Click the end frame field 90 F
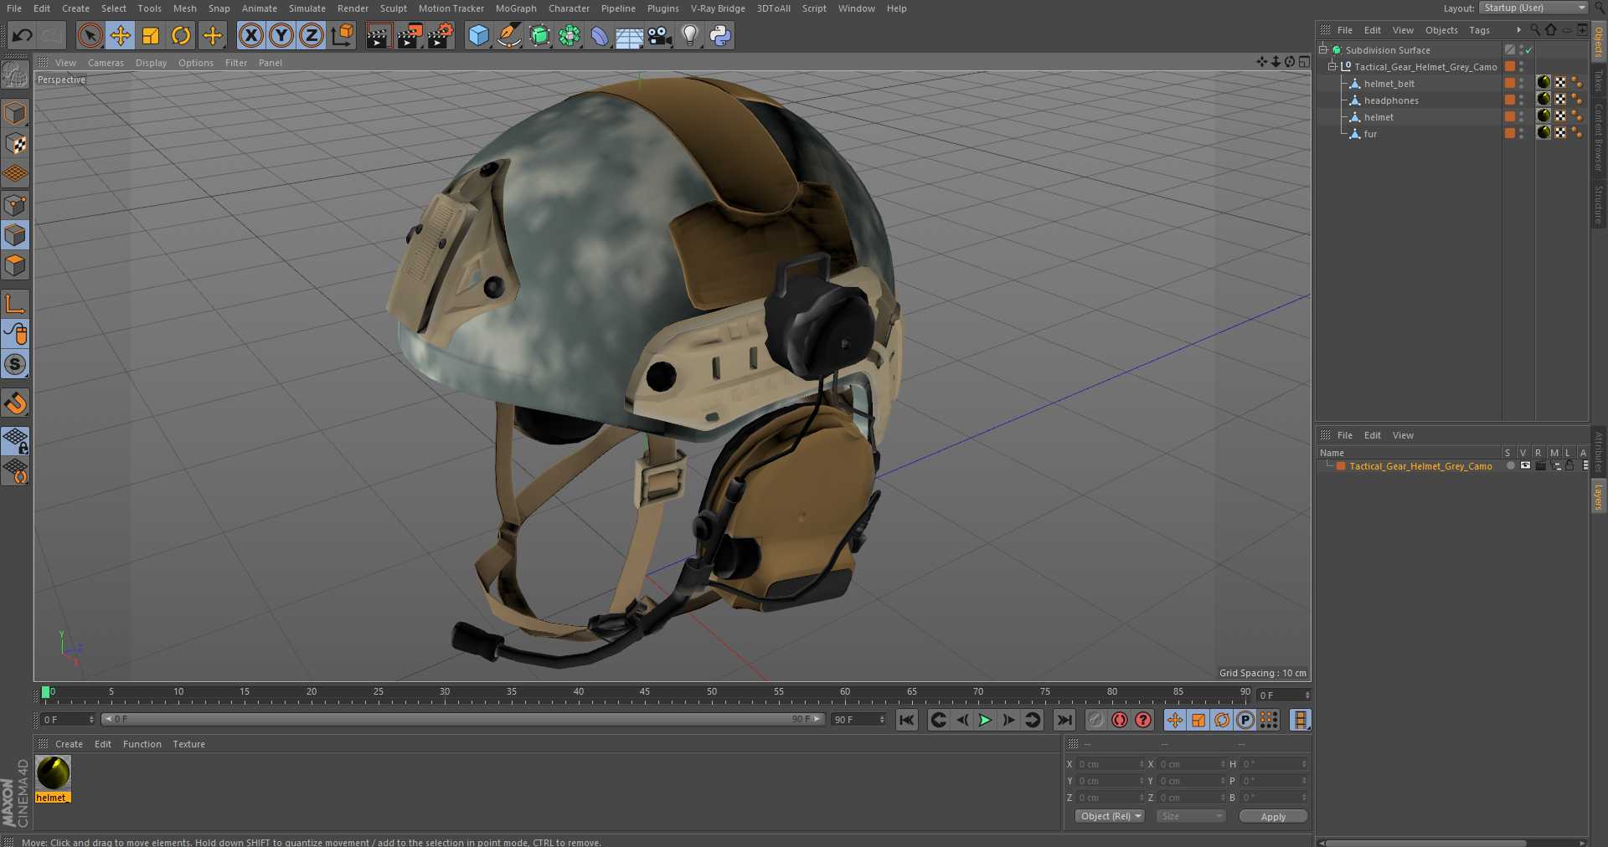The height and width of the screenshot is (847, 1608). click(x=858, y=720)
